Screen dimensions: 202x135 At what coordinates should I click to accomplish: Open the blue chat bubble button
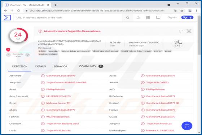pos(187,126)
